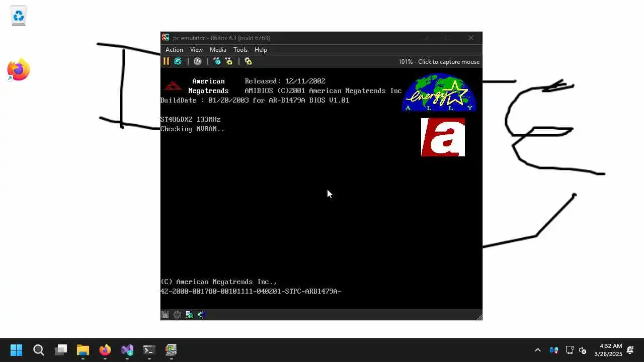644x362 pixels.
Task: Click the red 'a' logo on BIOS screen
Action: 443,137
